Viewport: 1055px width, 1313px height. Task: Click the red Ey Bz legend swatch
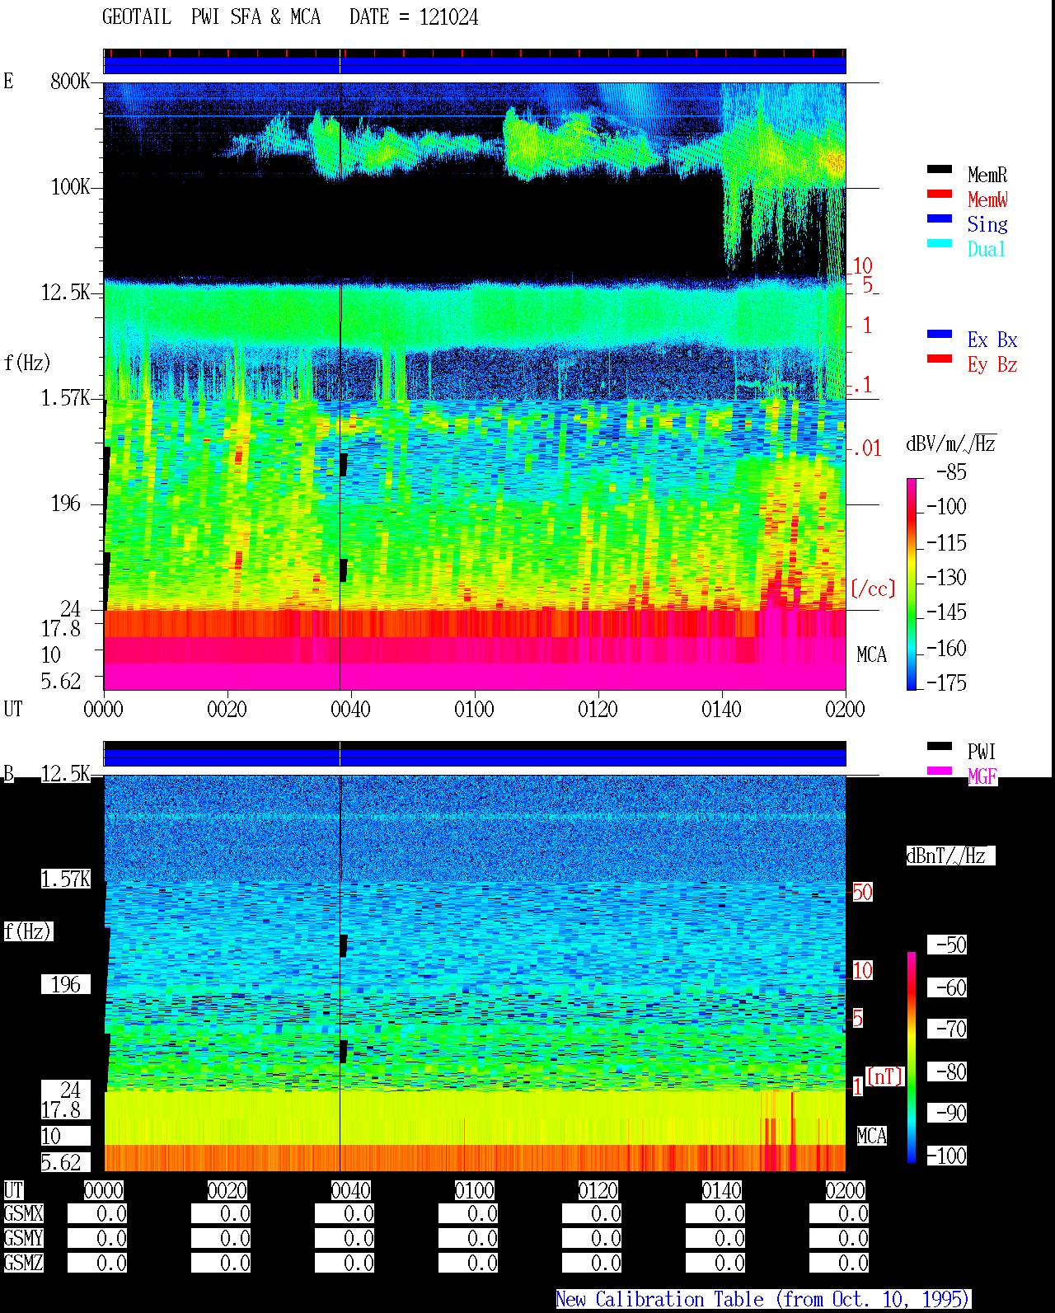(940, 359)
